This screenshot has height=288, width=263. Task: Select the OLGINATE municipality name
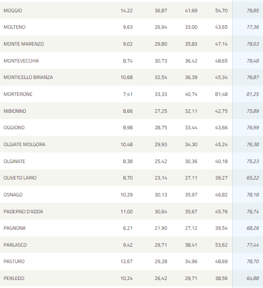click(15, 161)
